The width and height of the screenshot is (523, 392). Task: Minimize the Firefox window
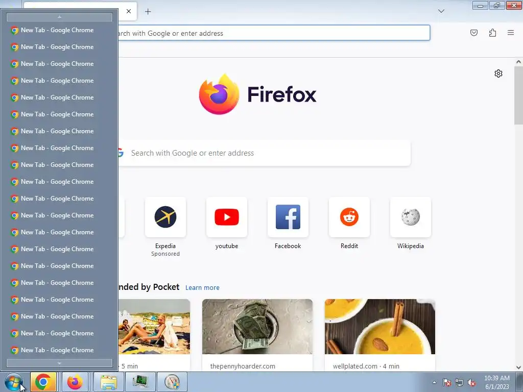pos(480,5)
